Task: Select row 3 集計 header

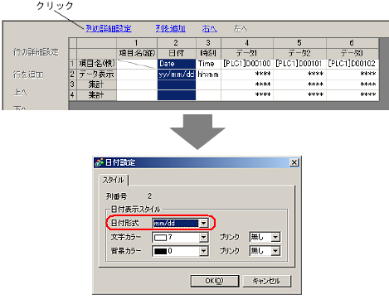Action: coord(96,84)
